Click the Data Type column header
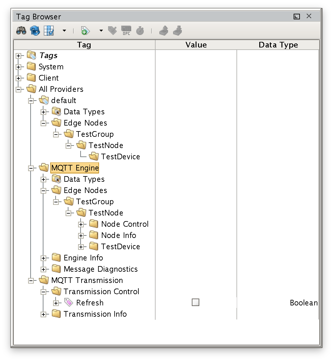This screenshot has width=333, height=361. tap(278, 45)
